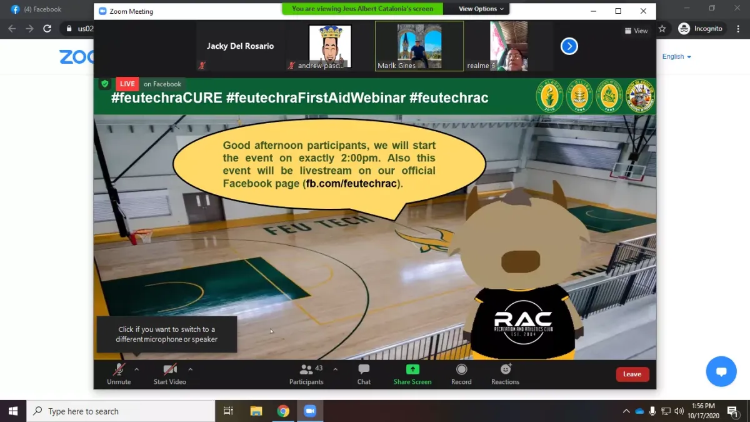The width and height of the screenshot is (750, 422).
Task: Expand the video options arrow next to Start Video
Action: [x=191, y=369]
